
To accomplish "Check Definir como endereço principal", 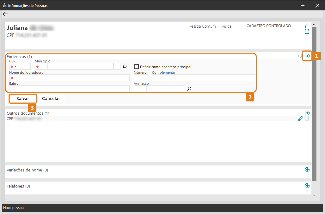I will pyautogui.click(x=137, y=67).
